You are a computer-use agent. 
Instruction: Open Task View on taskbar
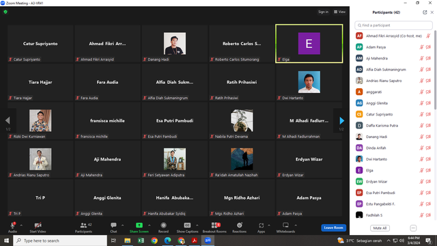pyautogui.click(x=113, y=241)
